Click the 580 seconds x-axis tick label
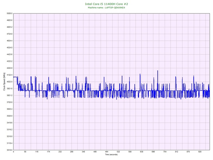 click(130, 152)
